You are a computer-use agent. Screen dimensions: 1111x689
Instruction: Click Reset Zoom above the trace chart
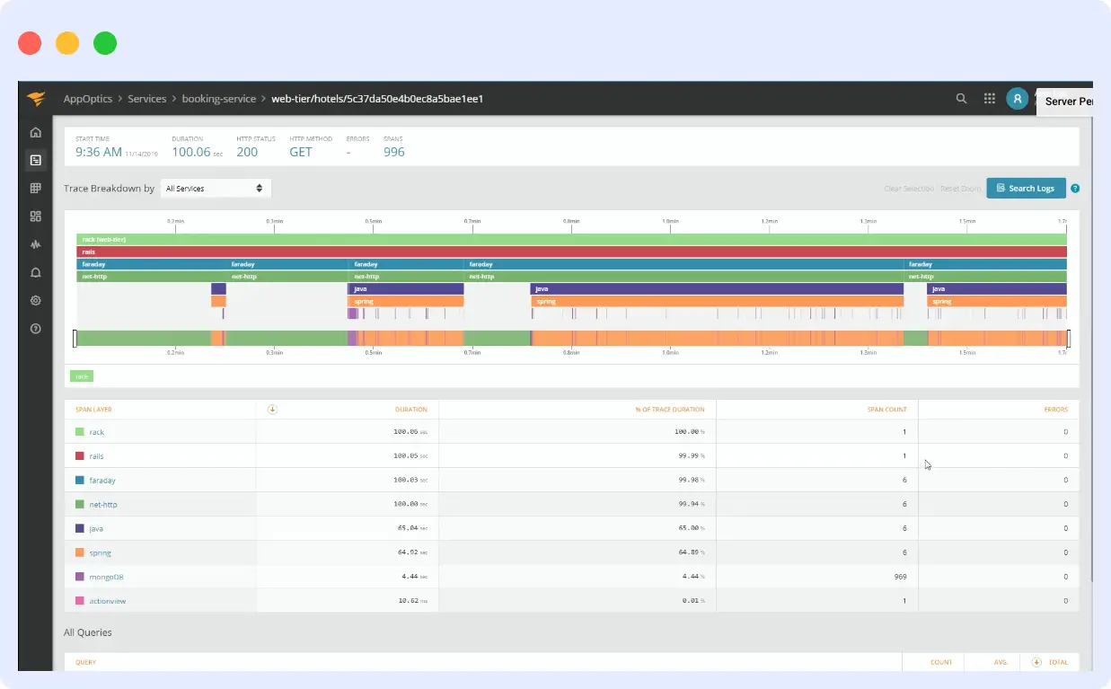click(x=960, y=188)
